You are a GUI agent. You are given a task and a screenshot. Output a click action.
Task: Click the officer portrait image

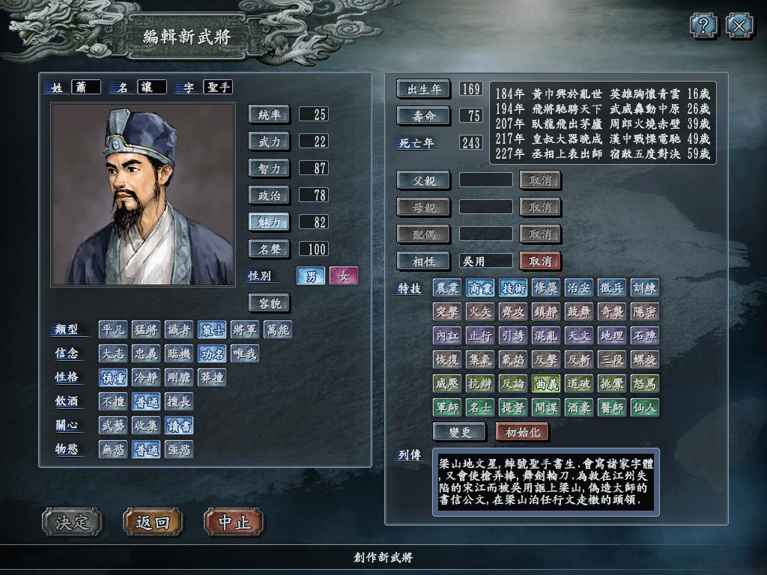(x=143, y=194)
